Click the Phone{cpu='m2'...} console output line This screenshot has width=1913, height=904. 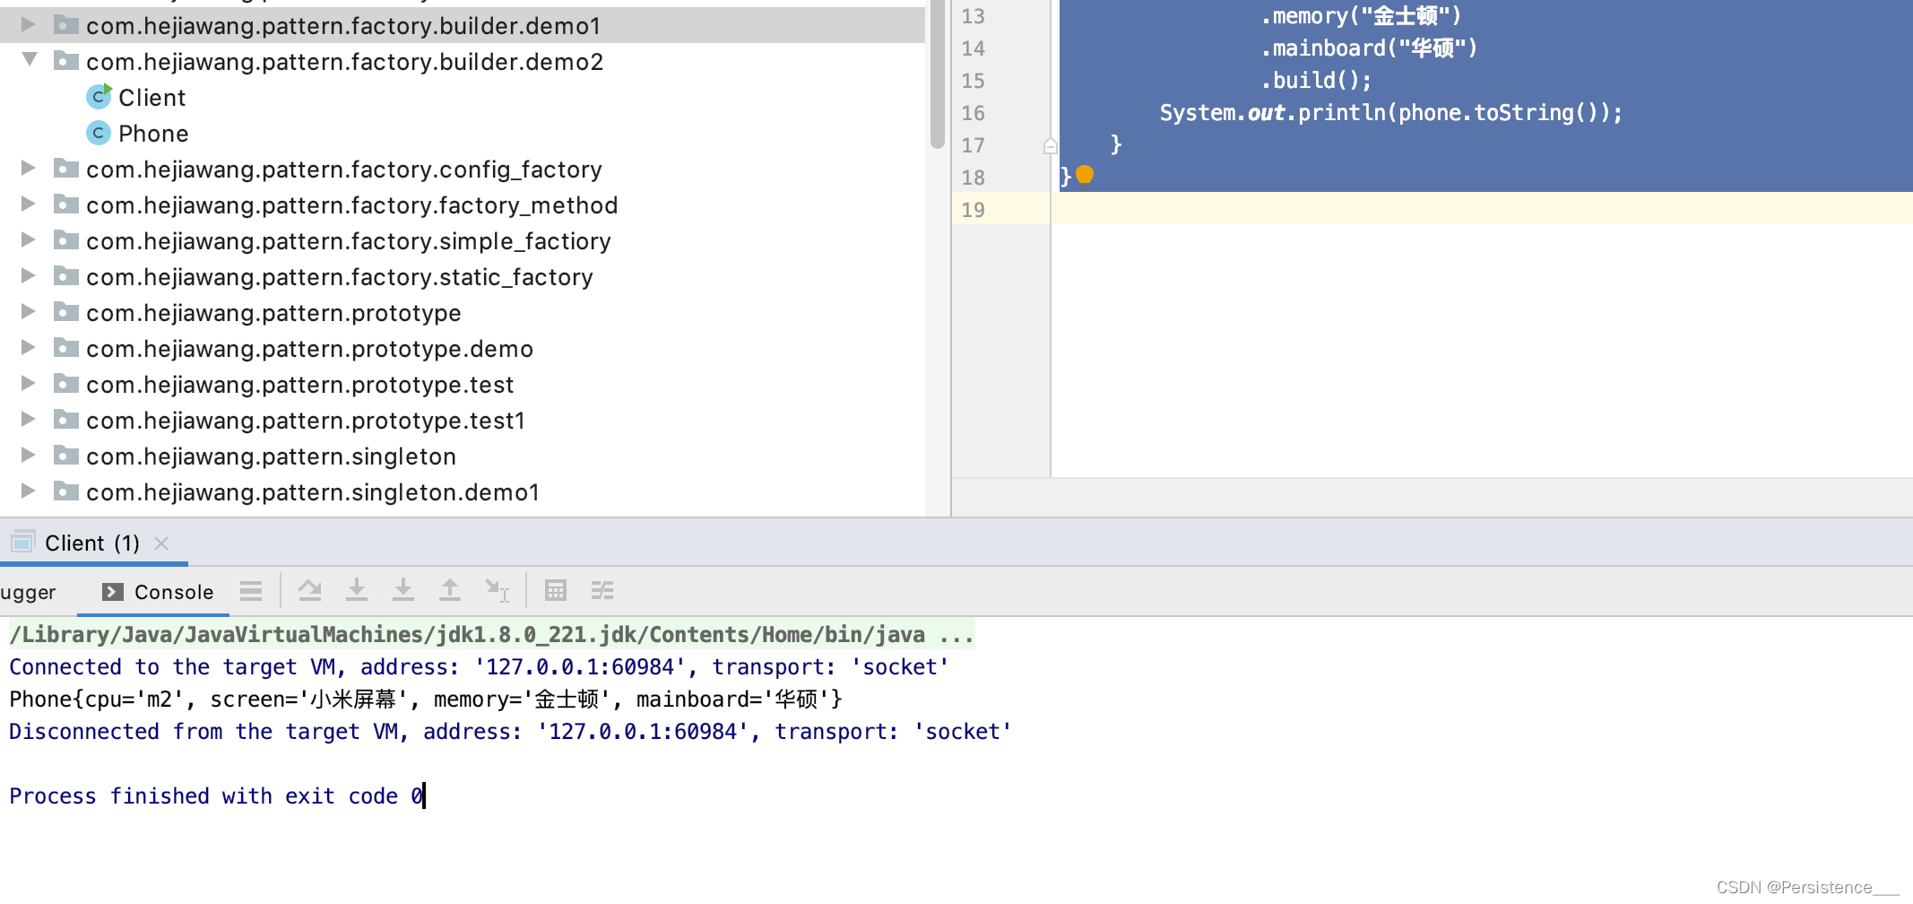(x=426, y=700)
